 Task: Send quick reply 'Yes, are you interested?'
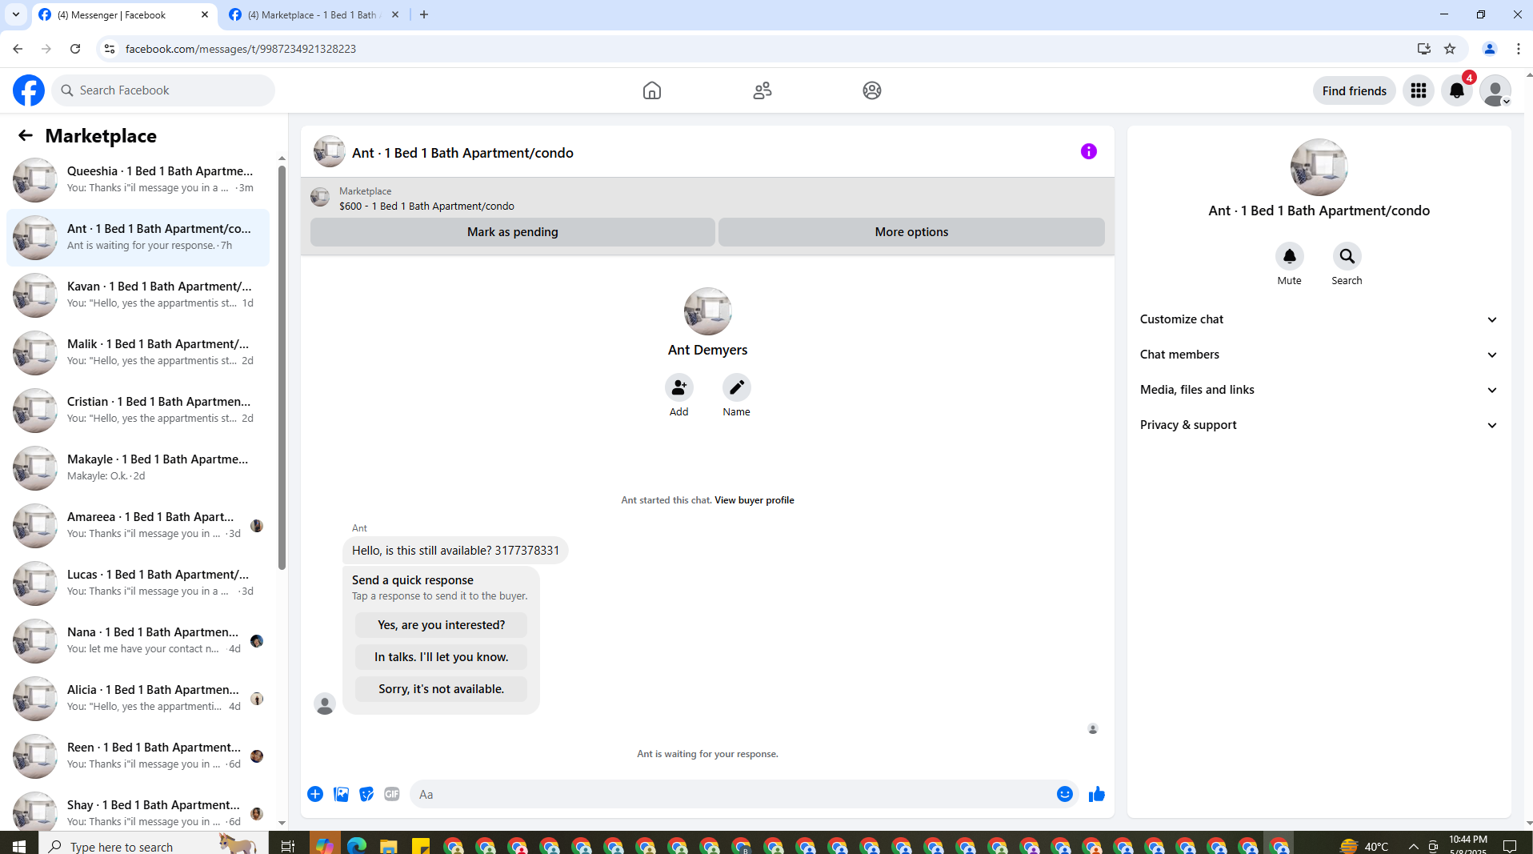pos(442,625)
